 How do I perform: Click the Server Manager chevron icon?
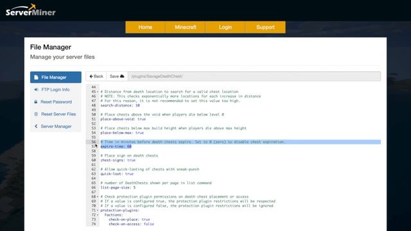coord(36,126)
